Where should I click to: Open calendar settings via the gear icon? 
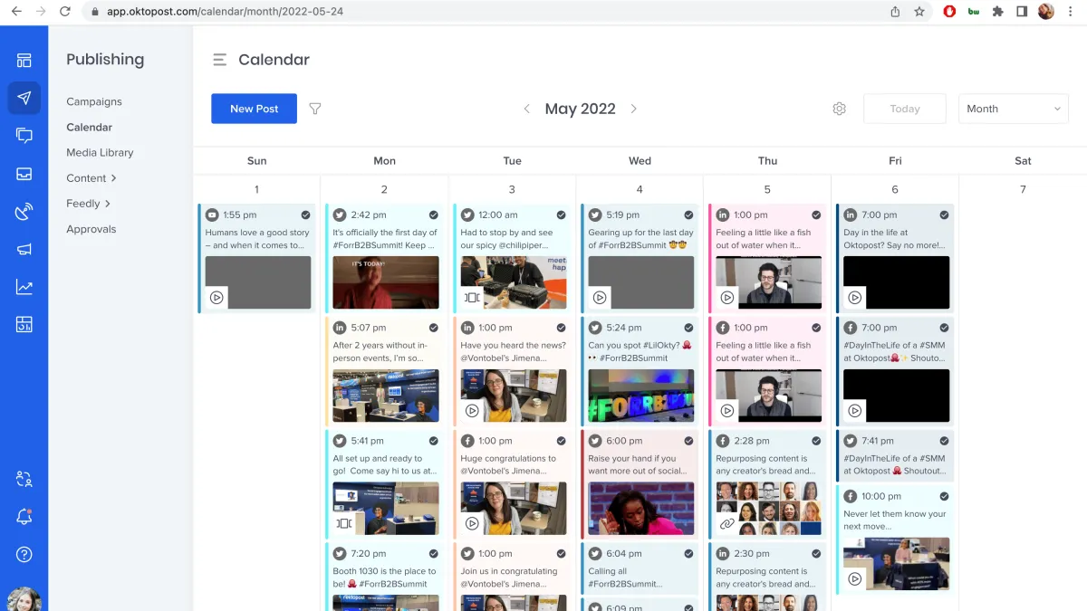tap(839, 108)
